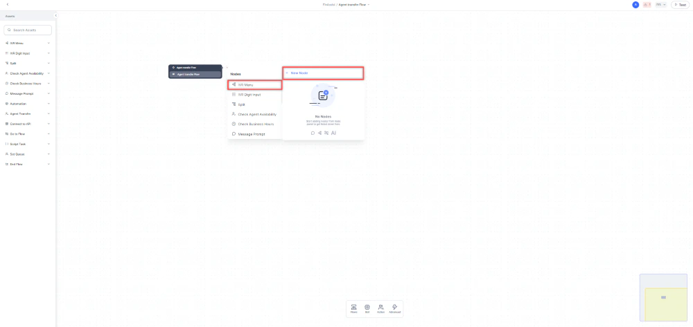Click IVR Digit Input icon in sidebar
This screenshot has width=693, height=327.
point(7,53)
